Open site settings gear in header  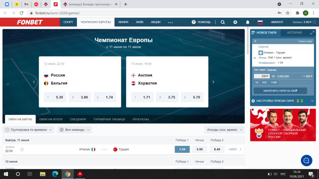pyautogui.click(x=235, y=22)
